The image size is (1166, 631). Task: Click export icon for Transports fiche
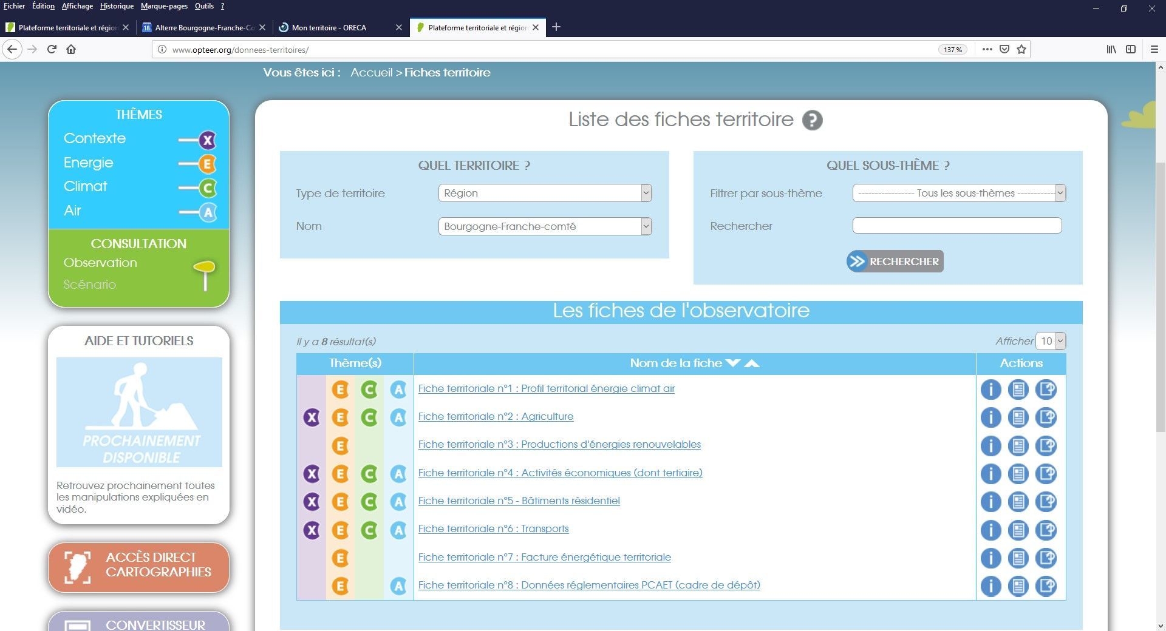tap(1046, 530)
